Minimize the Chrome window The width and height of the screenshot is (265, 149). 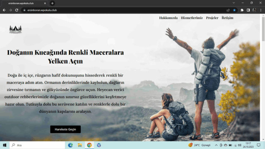click(x=243, y=3)
